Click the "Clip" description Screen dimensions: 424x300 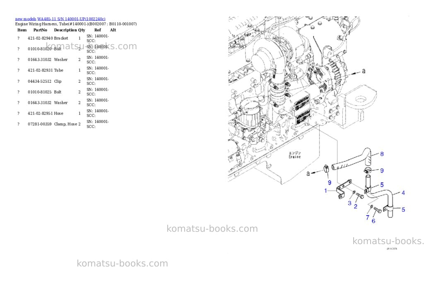tap(58, 82)
